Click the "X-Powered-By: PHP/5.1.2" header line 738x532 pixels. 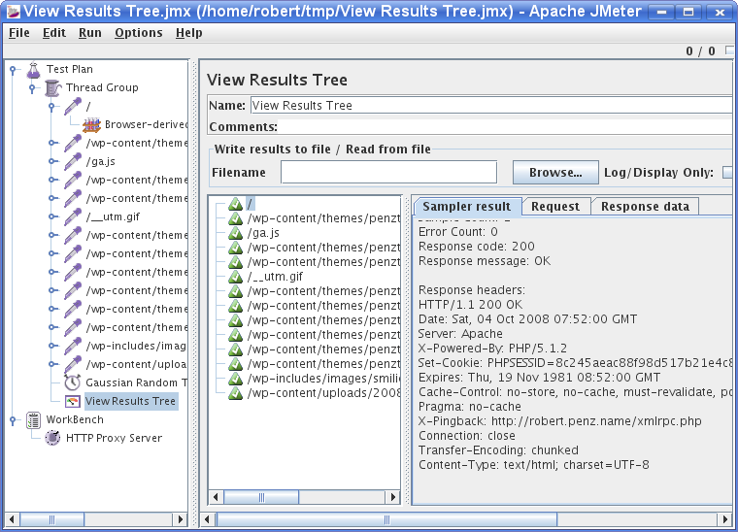pyautogui.click(x=492, y=349)
